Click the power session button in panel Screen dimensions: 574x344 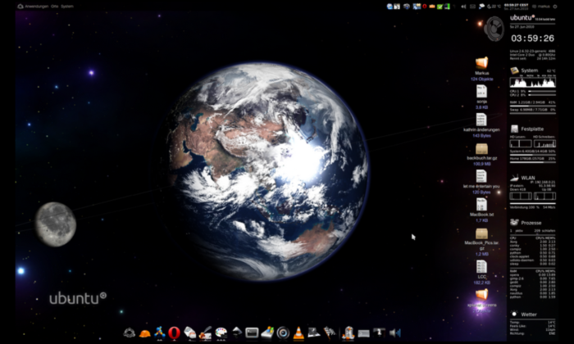pos(555,7)
